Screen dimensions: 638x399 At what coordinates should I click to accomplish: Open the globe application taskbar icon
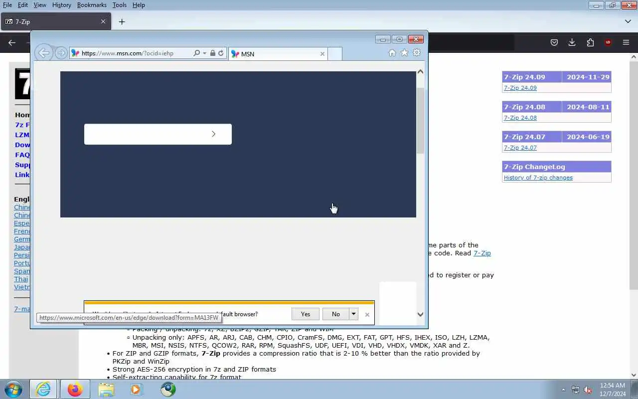point(168,389)
